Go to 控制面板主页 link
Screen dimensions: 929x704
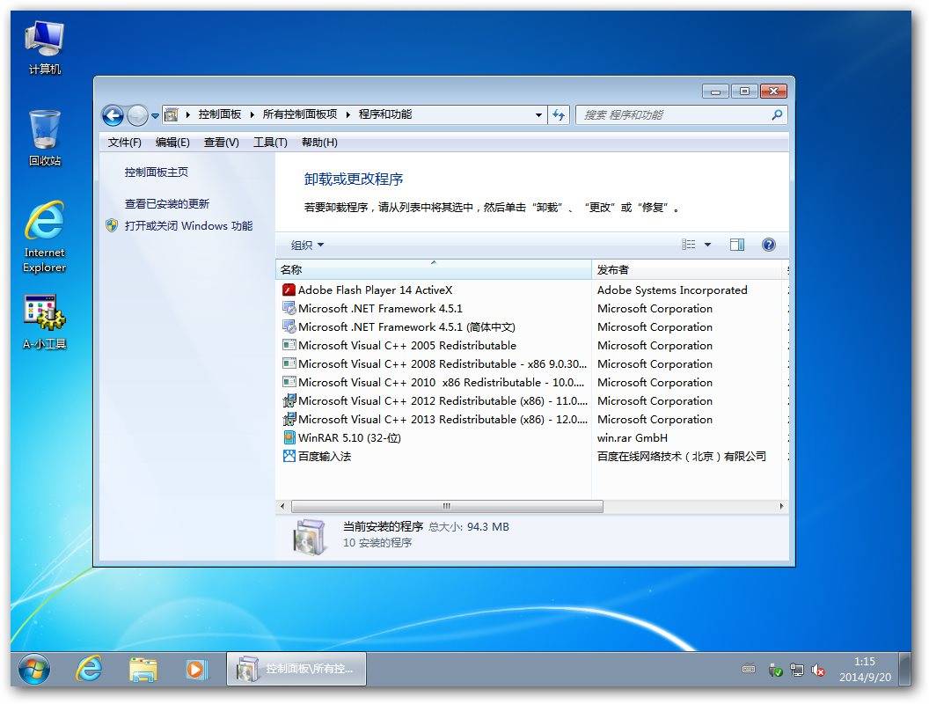(x=157, y=172)
